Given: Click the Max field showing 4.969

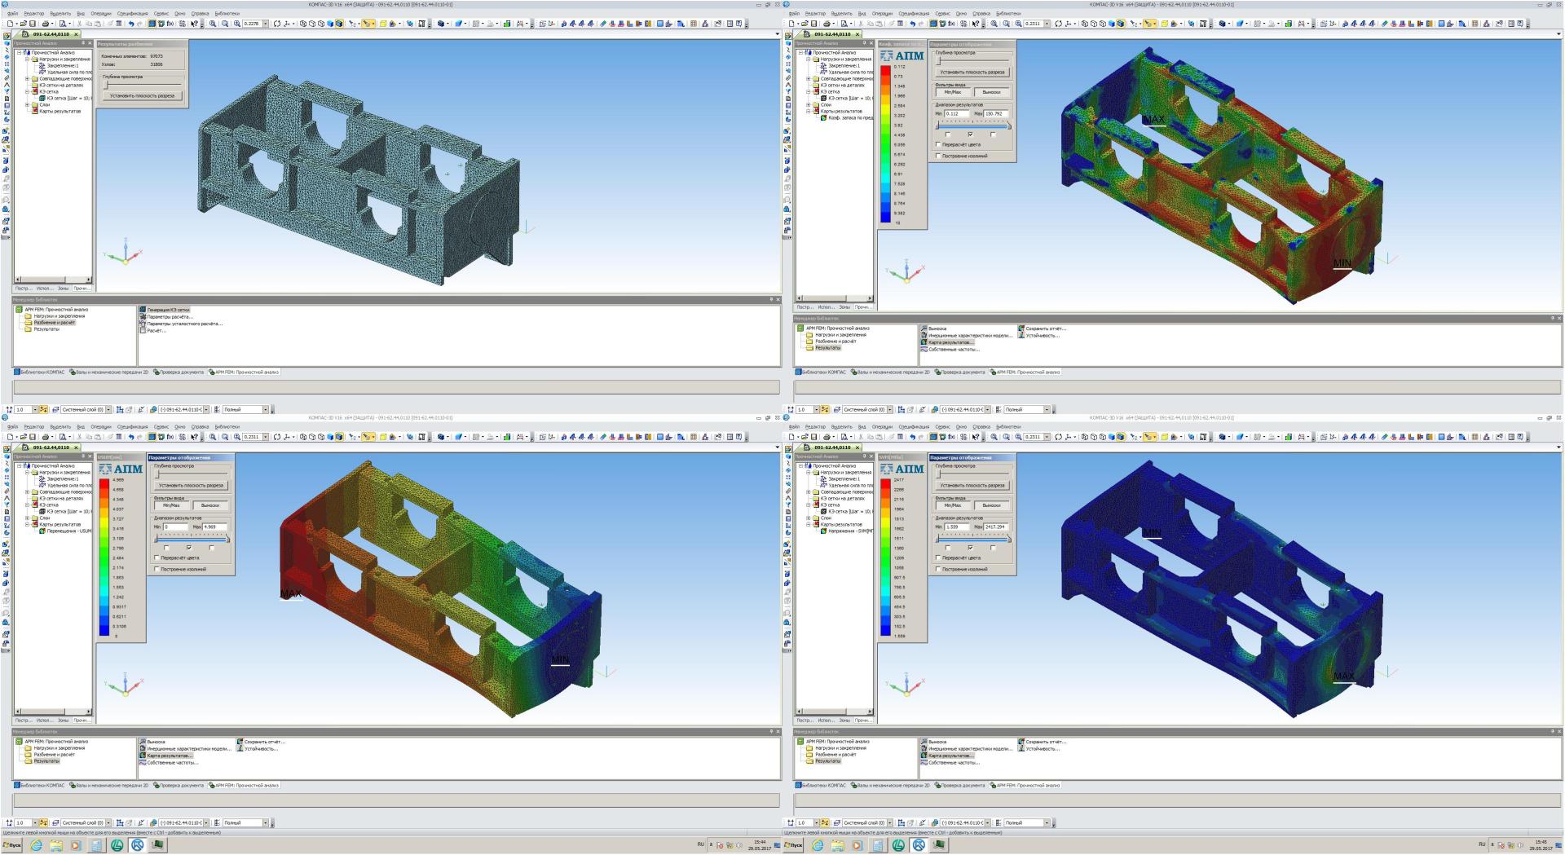Looking at the screenshot, I should [x=214, y=527].
